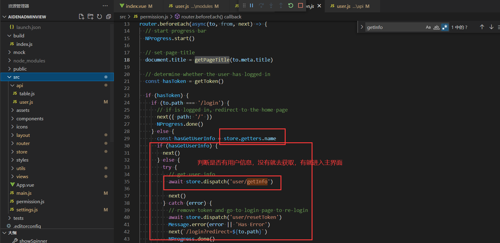Close the active editor tab
The height and width of the screenshot is (243, 500).
point(319,6)
